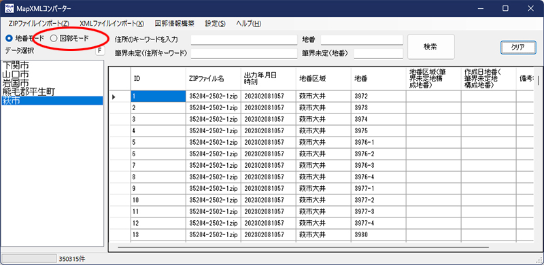This screenshot has height=265, width=544.
Task: Click the ID cell with value 13
Action: tap(158, 234)
